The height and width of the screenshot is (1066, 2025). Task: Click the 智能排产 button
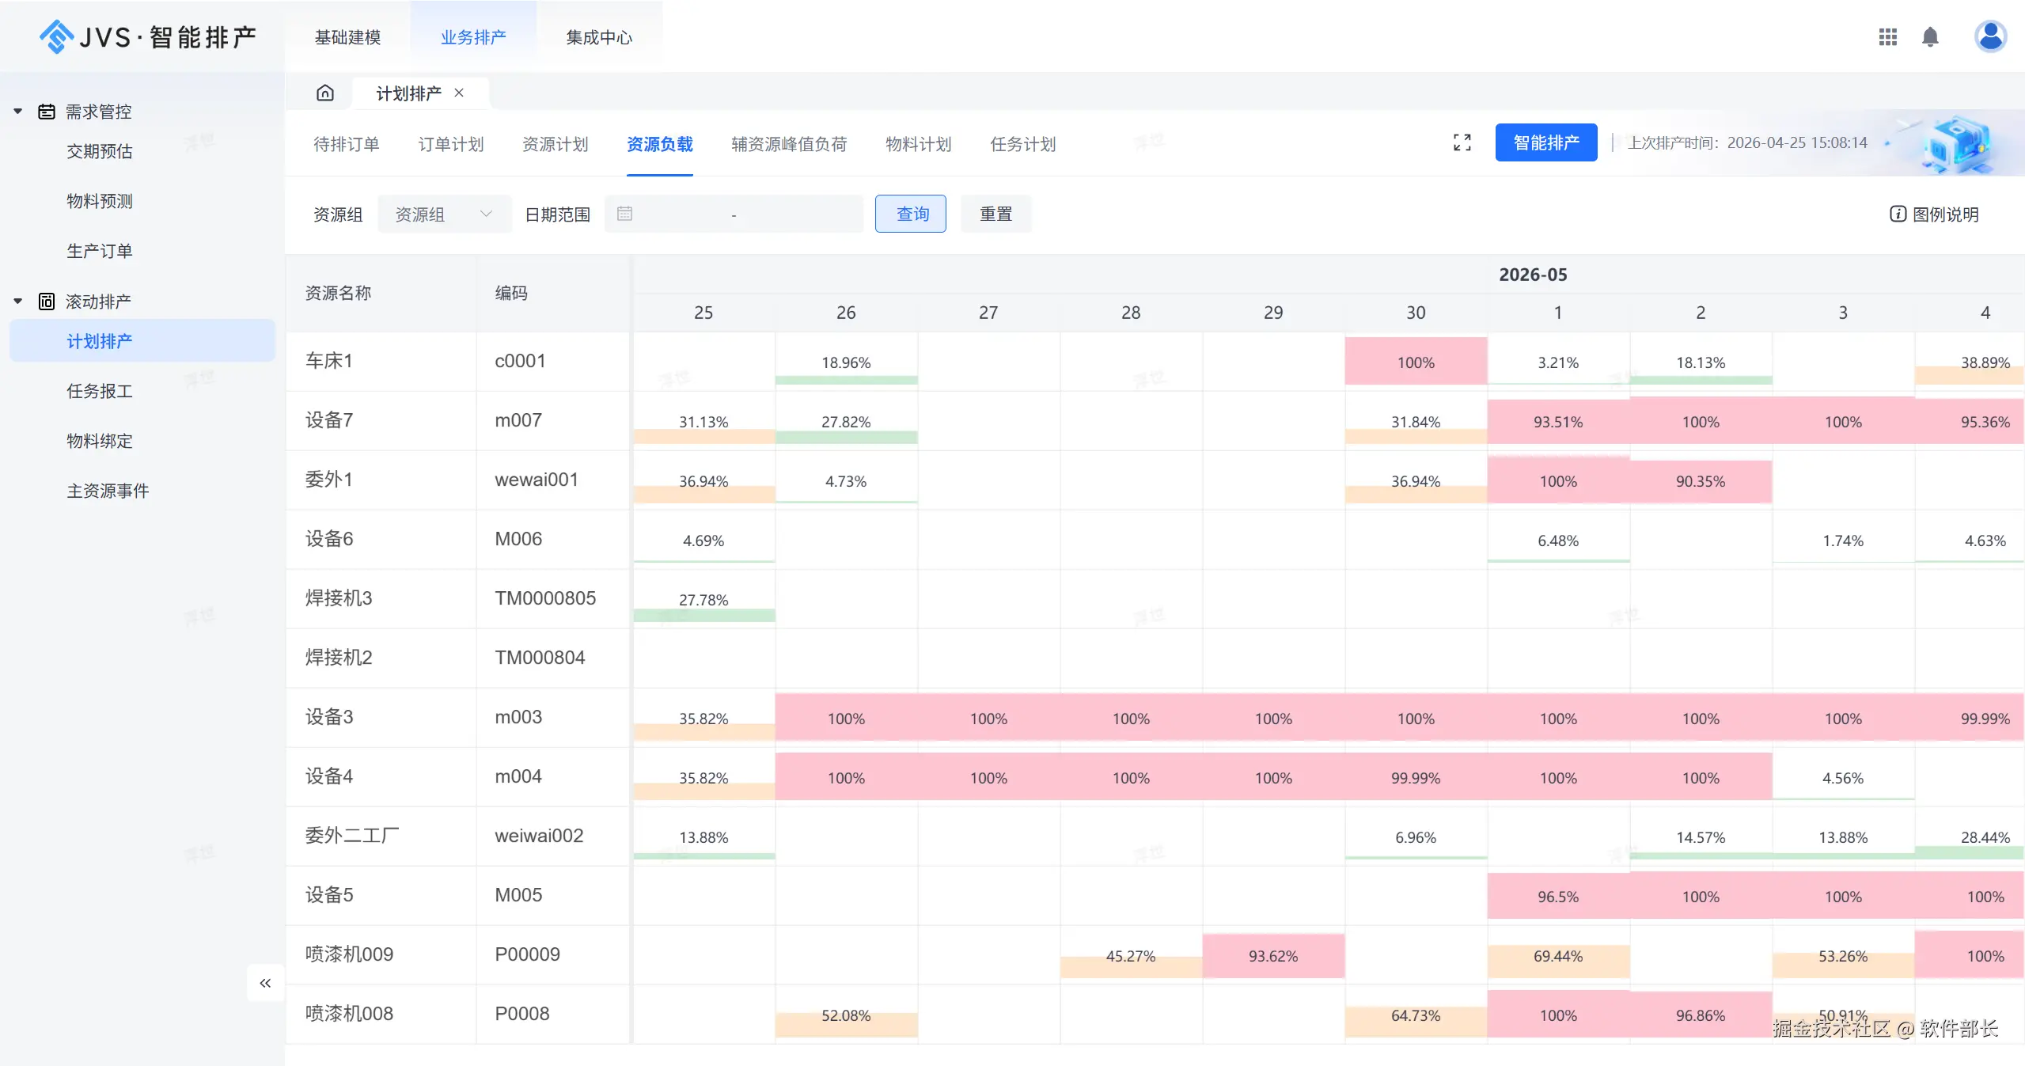(1545, 142)
